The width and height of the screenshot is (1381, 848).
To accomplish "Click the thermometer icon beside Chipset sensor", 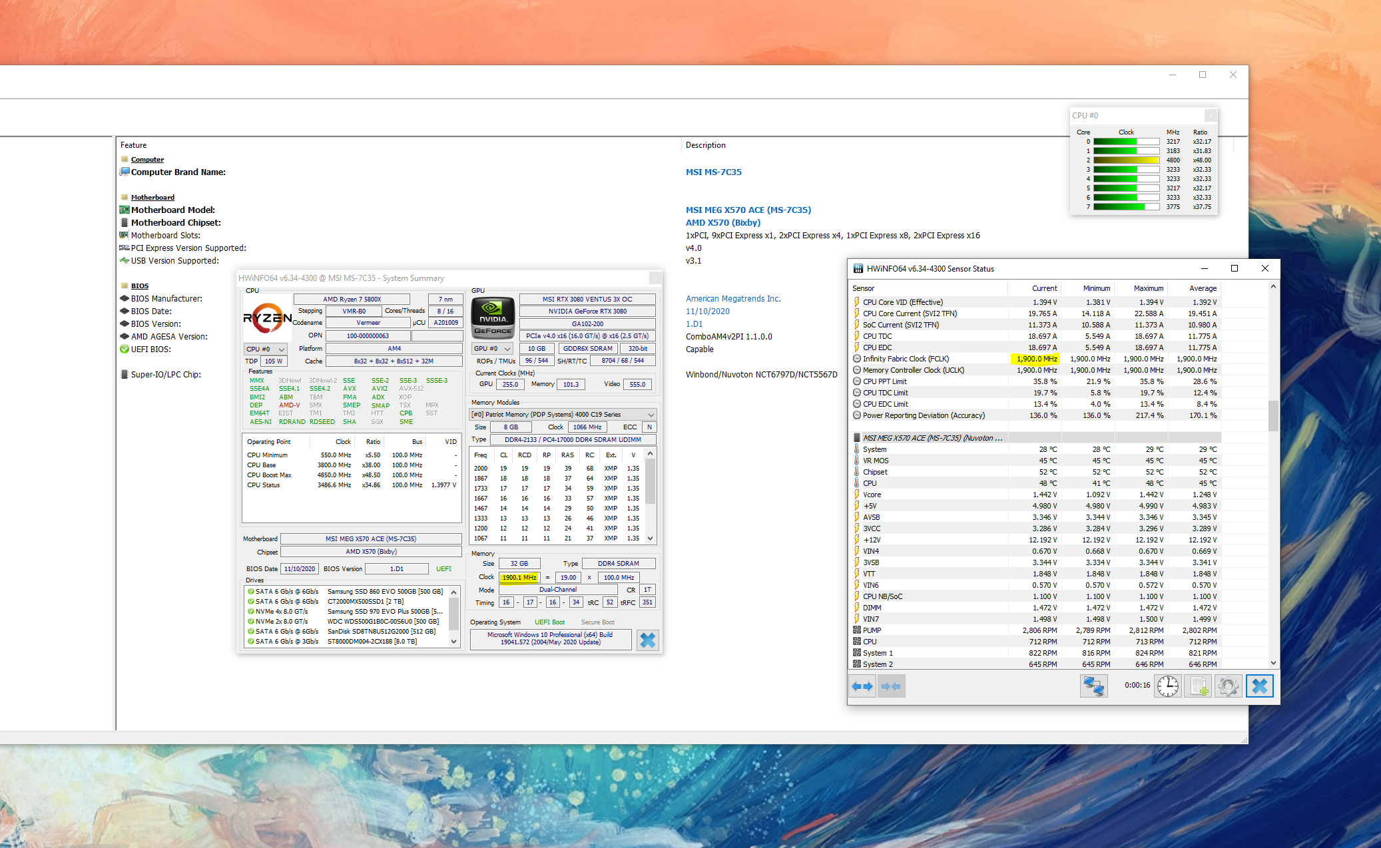I will click(x=857, y=472).
